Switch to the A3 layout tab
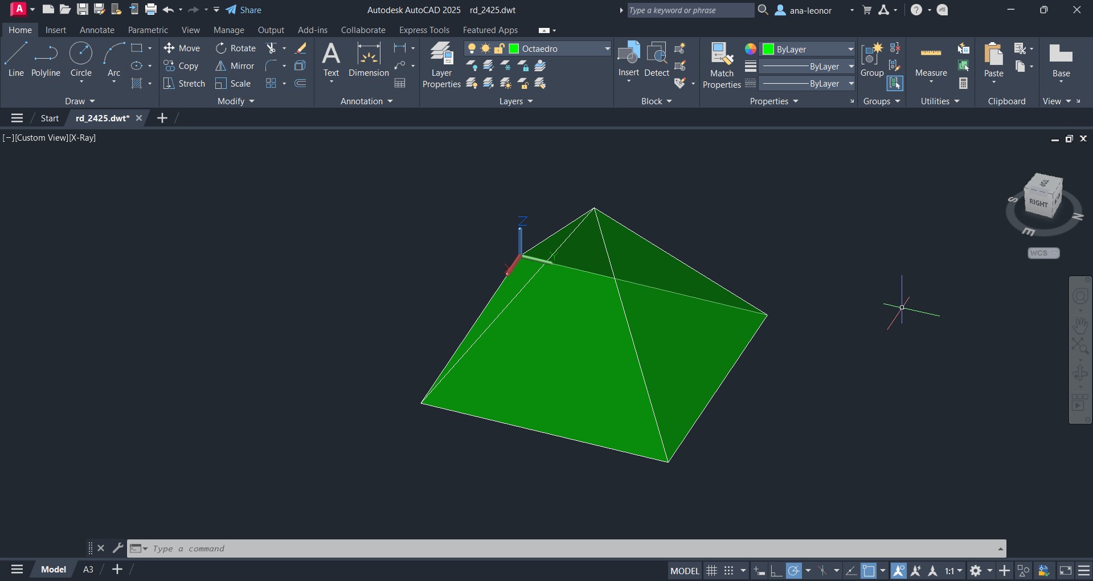1093x581 pixels. [x=88, y=570]
